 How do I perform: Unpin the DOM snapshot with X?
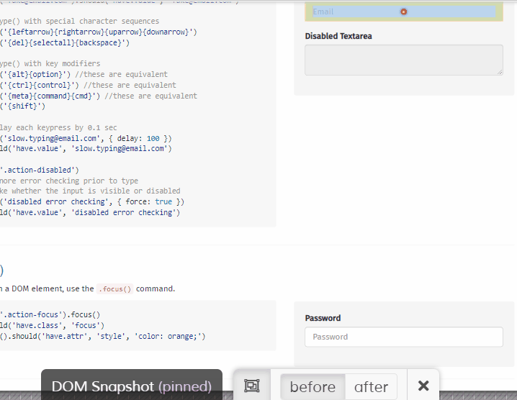pos(423,386)
